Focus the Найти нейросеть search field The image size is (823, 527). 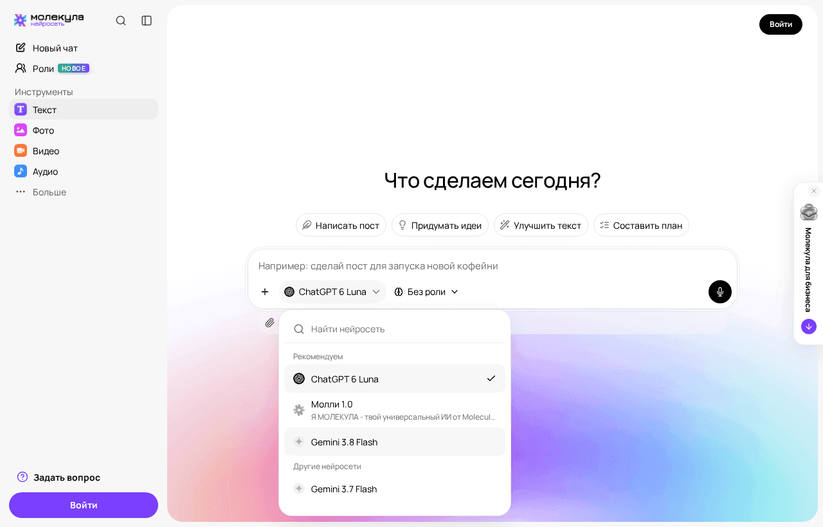pos(395,329)
